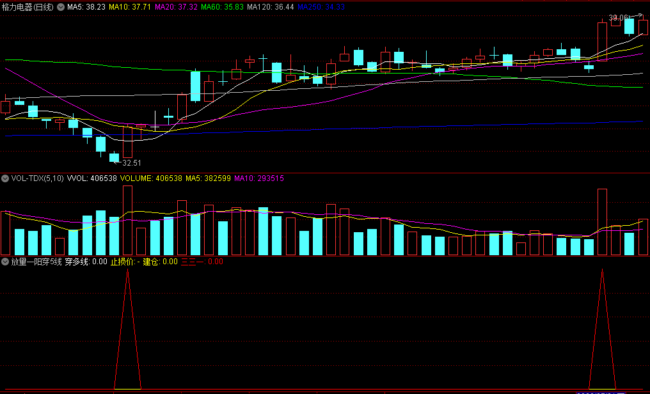The height and width of the screenshot is (394, 650).
Task: Select the MA60: 35.83 label
Action: point(222,7)
